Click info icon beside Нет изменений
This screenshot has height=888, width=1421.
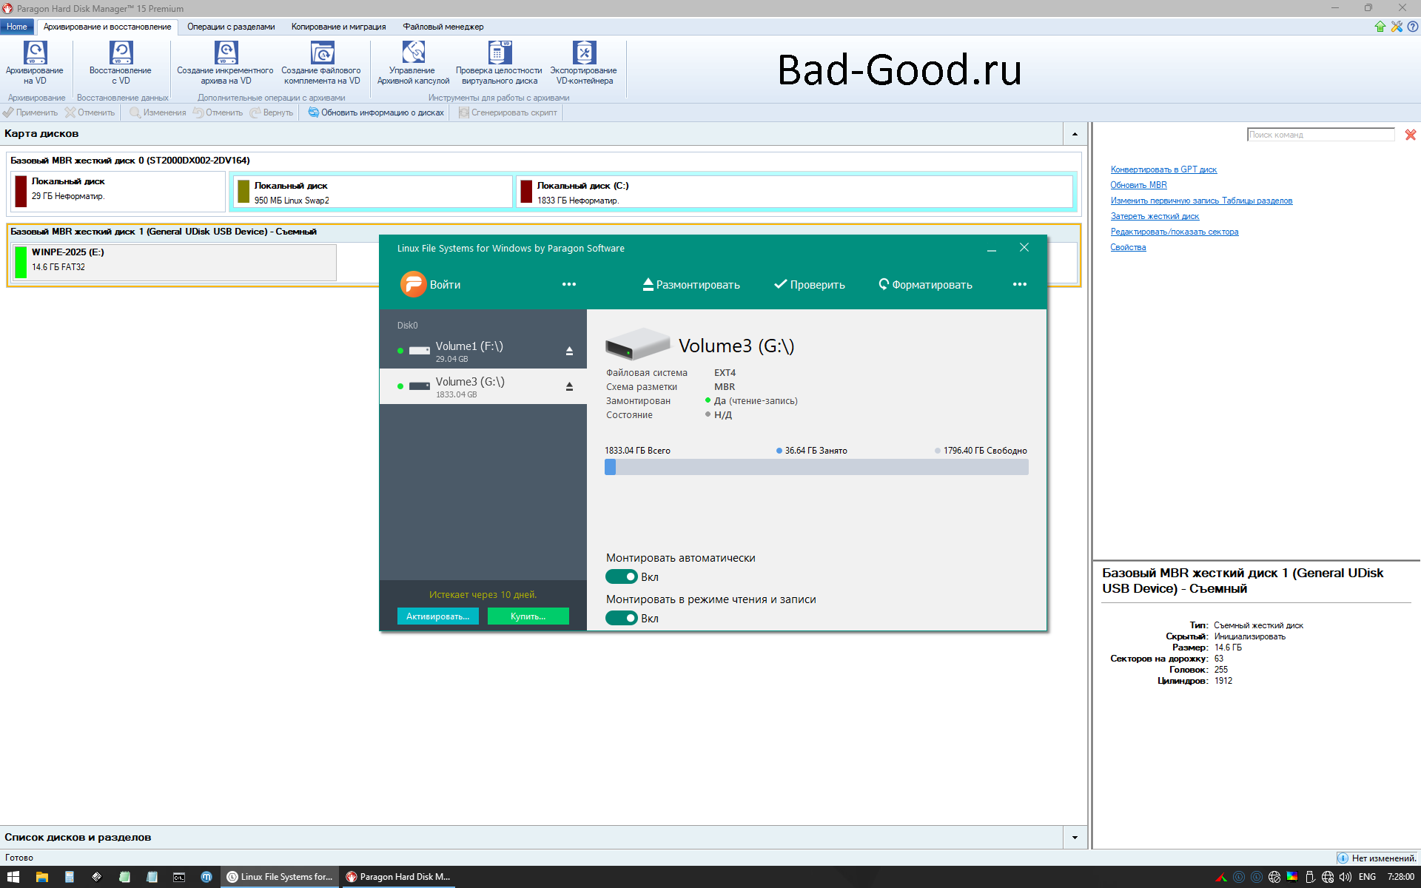pyautogui.click(x=1343, y=858)
